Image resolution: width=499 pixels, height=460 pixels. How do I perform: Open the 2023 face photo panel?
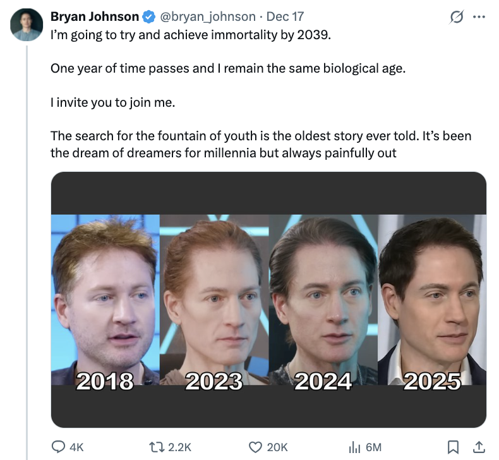(214, 300)
